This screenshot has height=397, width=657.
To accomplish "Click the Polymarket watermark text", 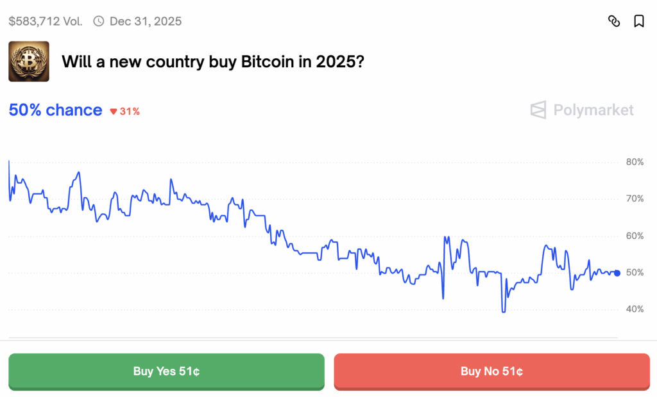I will [593, 110].
